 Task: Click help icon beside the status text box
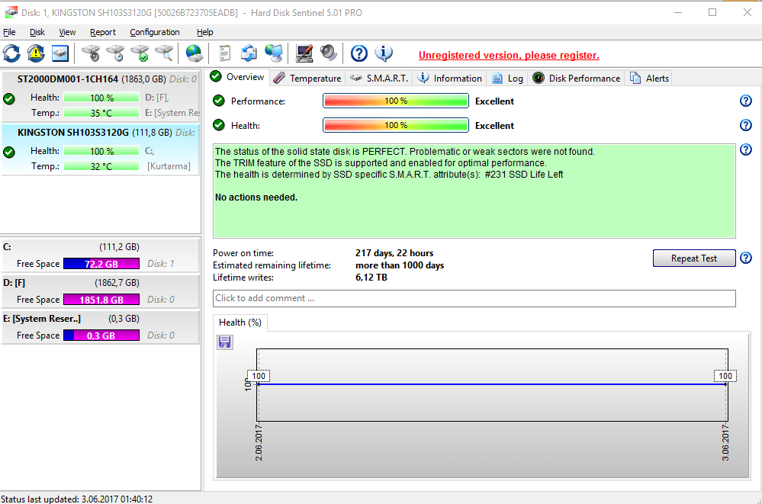point(745,149)
